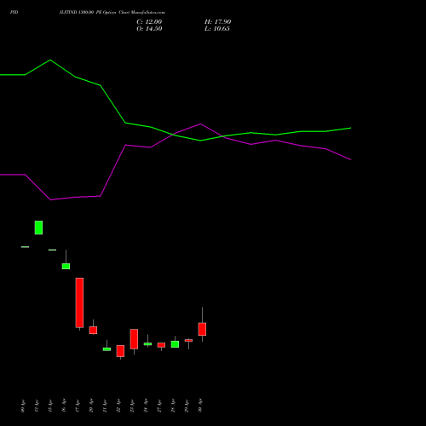Click the 30 Apr date label

[x=200, y=406]
